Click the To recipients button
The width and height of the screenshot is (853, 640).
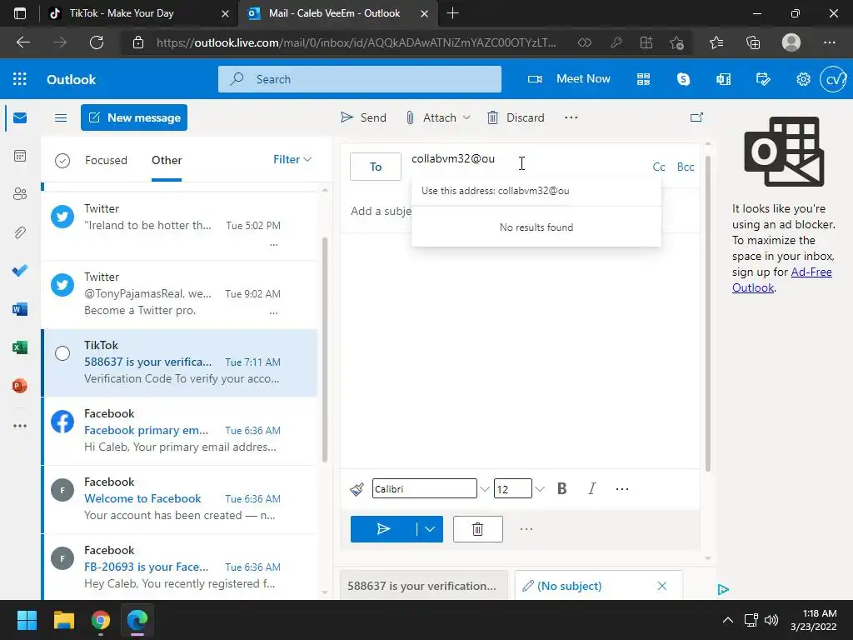click(x=376, y=167)
